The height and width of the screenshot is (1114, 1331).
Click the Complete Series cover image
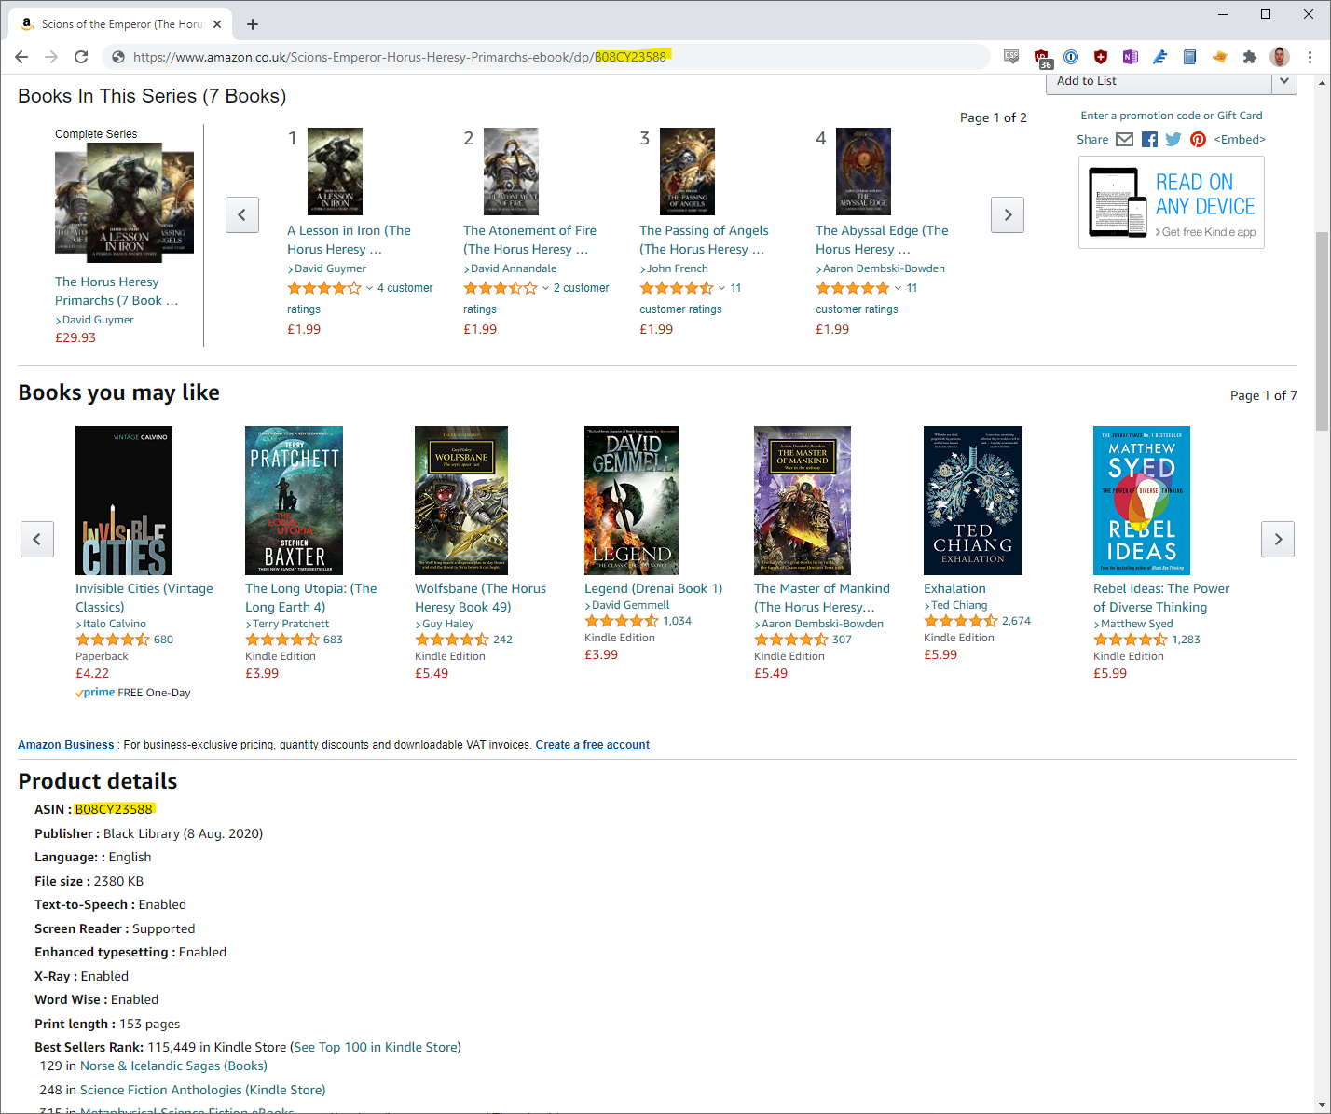click(x=125, y=203)
